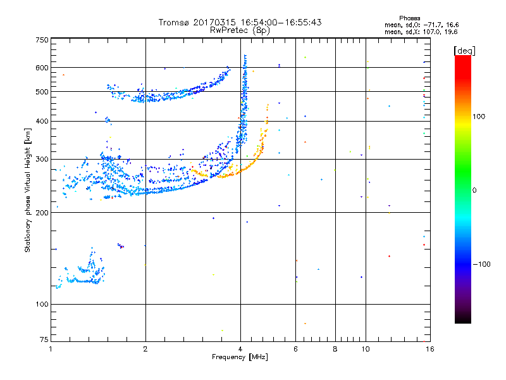Click the y-axis label '75'

[x=44, y=339]
